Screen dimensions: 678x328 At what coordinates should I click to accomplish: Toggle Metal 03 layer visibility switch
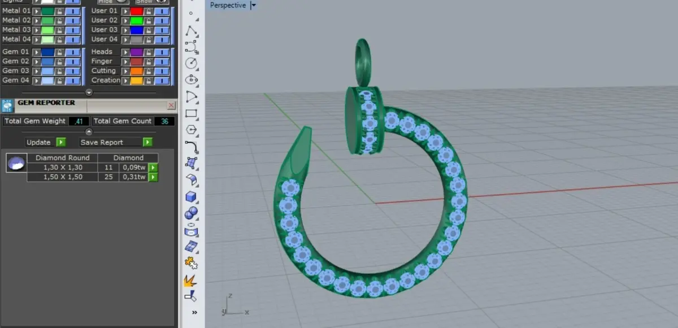pos(72,30)
